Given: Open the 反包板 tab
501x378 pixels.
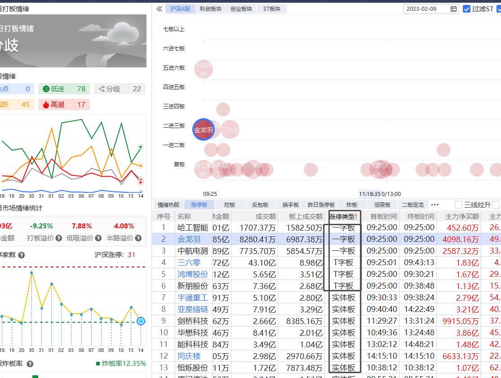Looking at the screenshot, I should tap(260, 205).
